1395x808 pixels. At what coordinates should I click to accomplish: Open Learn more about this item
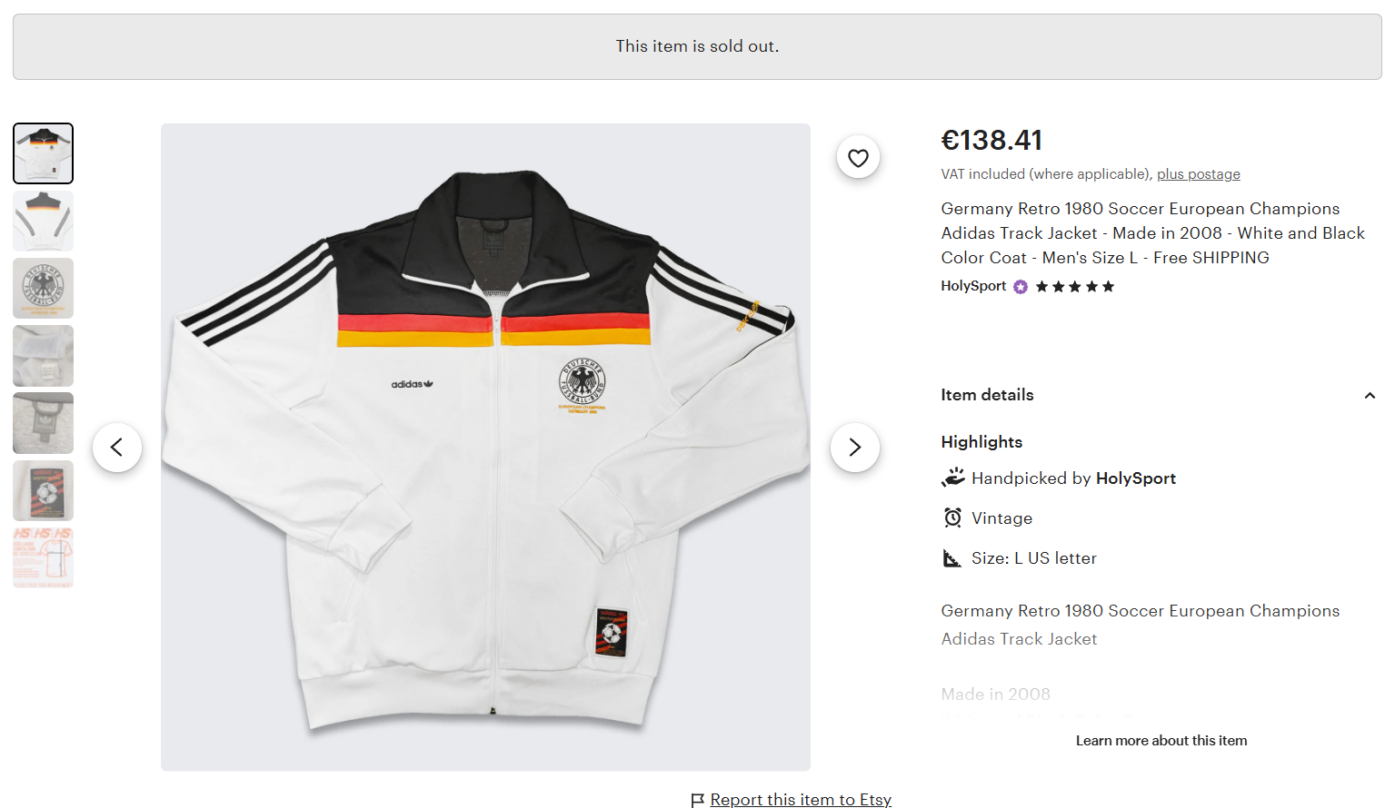pyautogui.click(x=1161, y=740)
